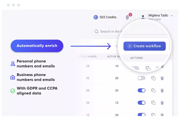
Task: Click the 503 Credits label
Action: [108, 17]
